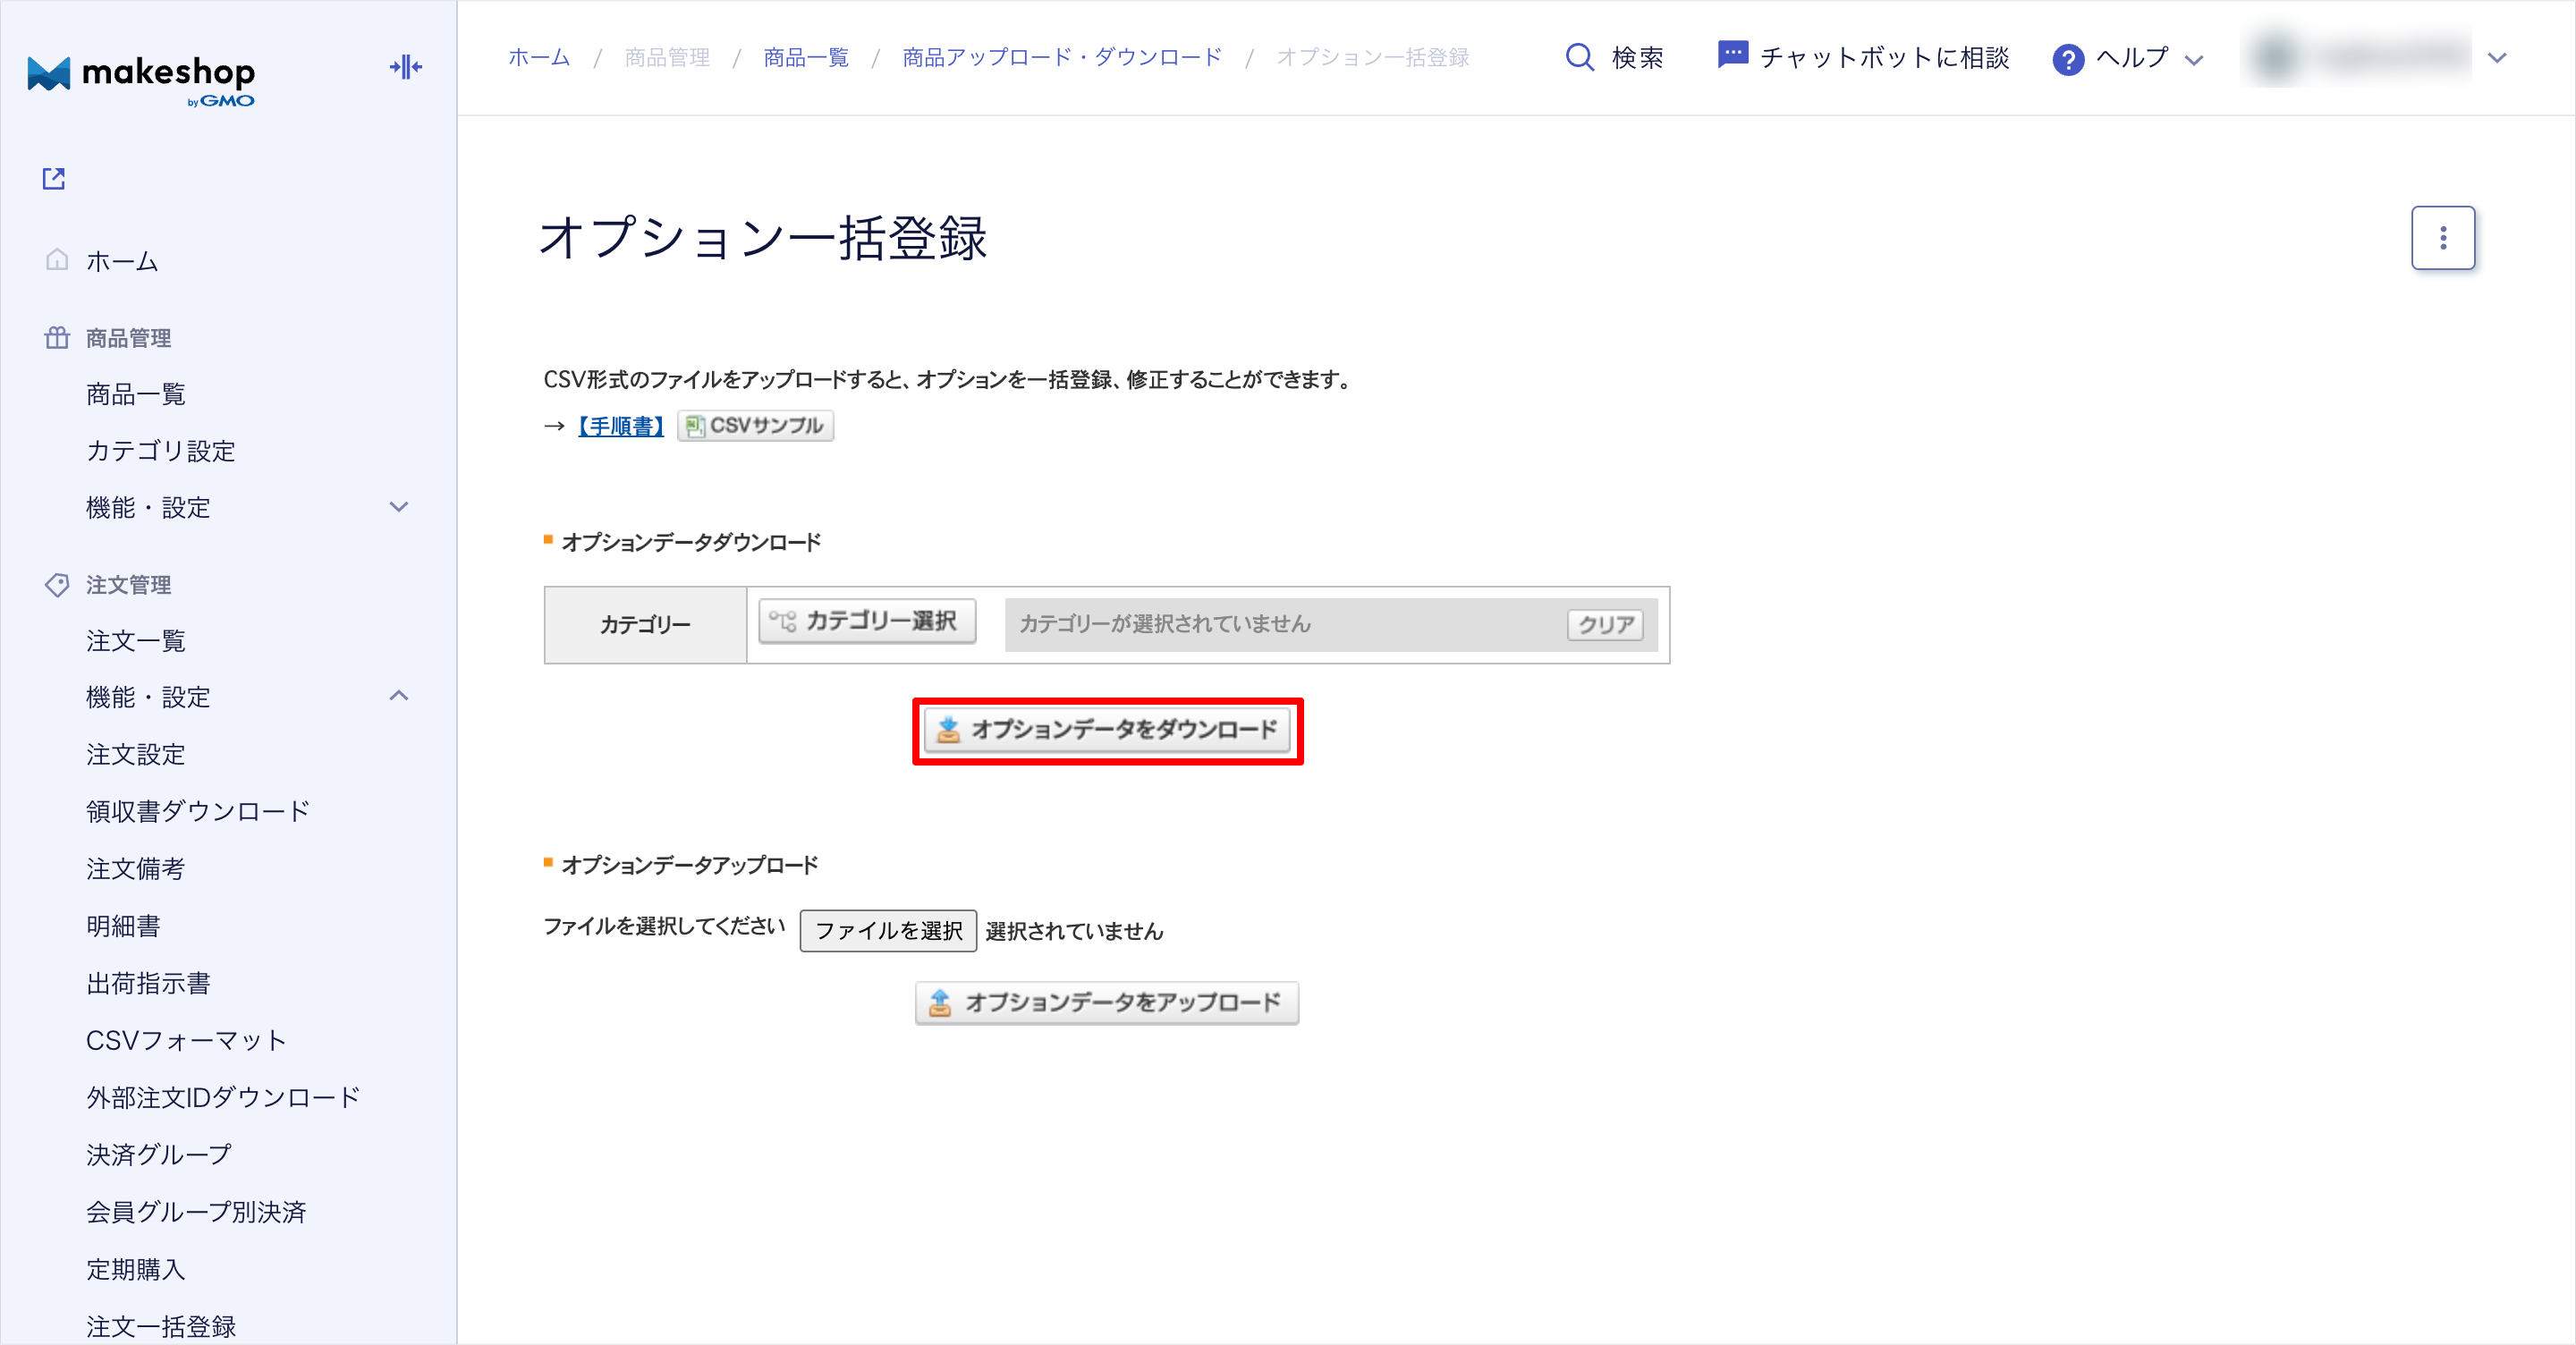Go to 領収書ダウンロード menu item
The width and height of the screenshot is (2576, 1345).
198,811
